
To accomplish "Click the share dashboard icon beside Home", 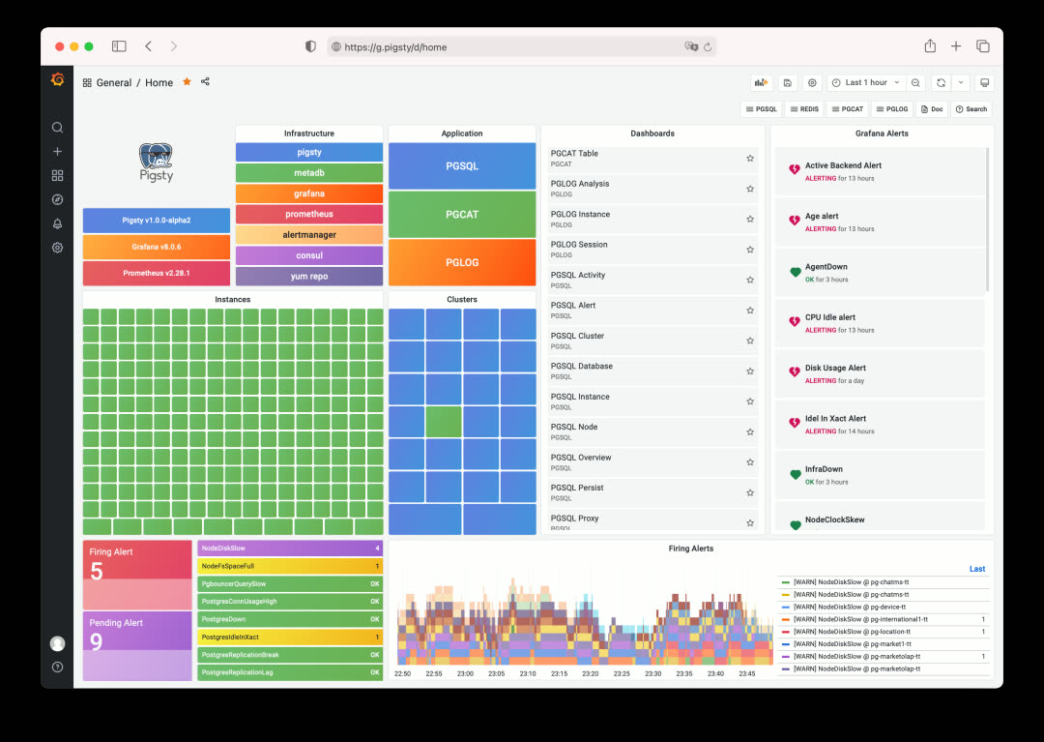I will (205, 82).
